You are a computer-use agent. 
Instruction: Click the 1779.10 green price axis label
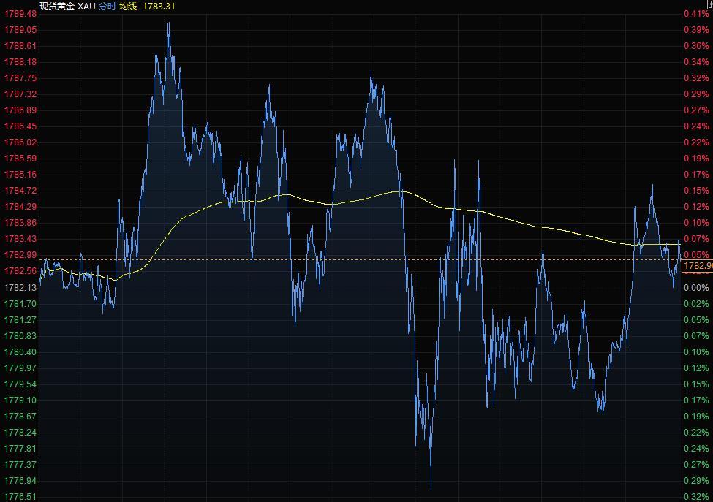coord(20,400)
